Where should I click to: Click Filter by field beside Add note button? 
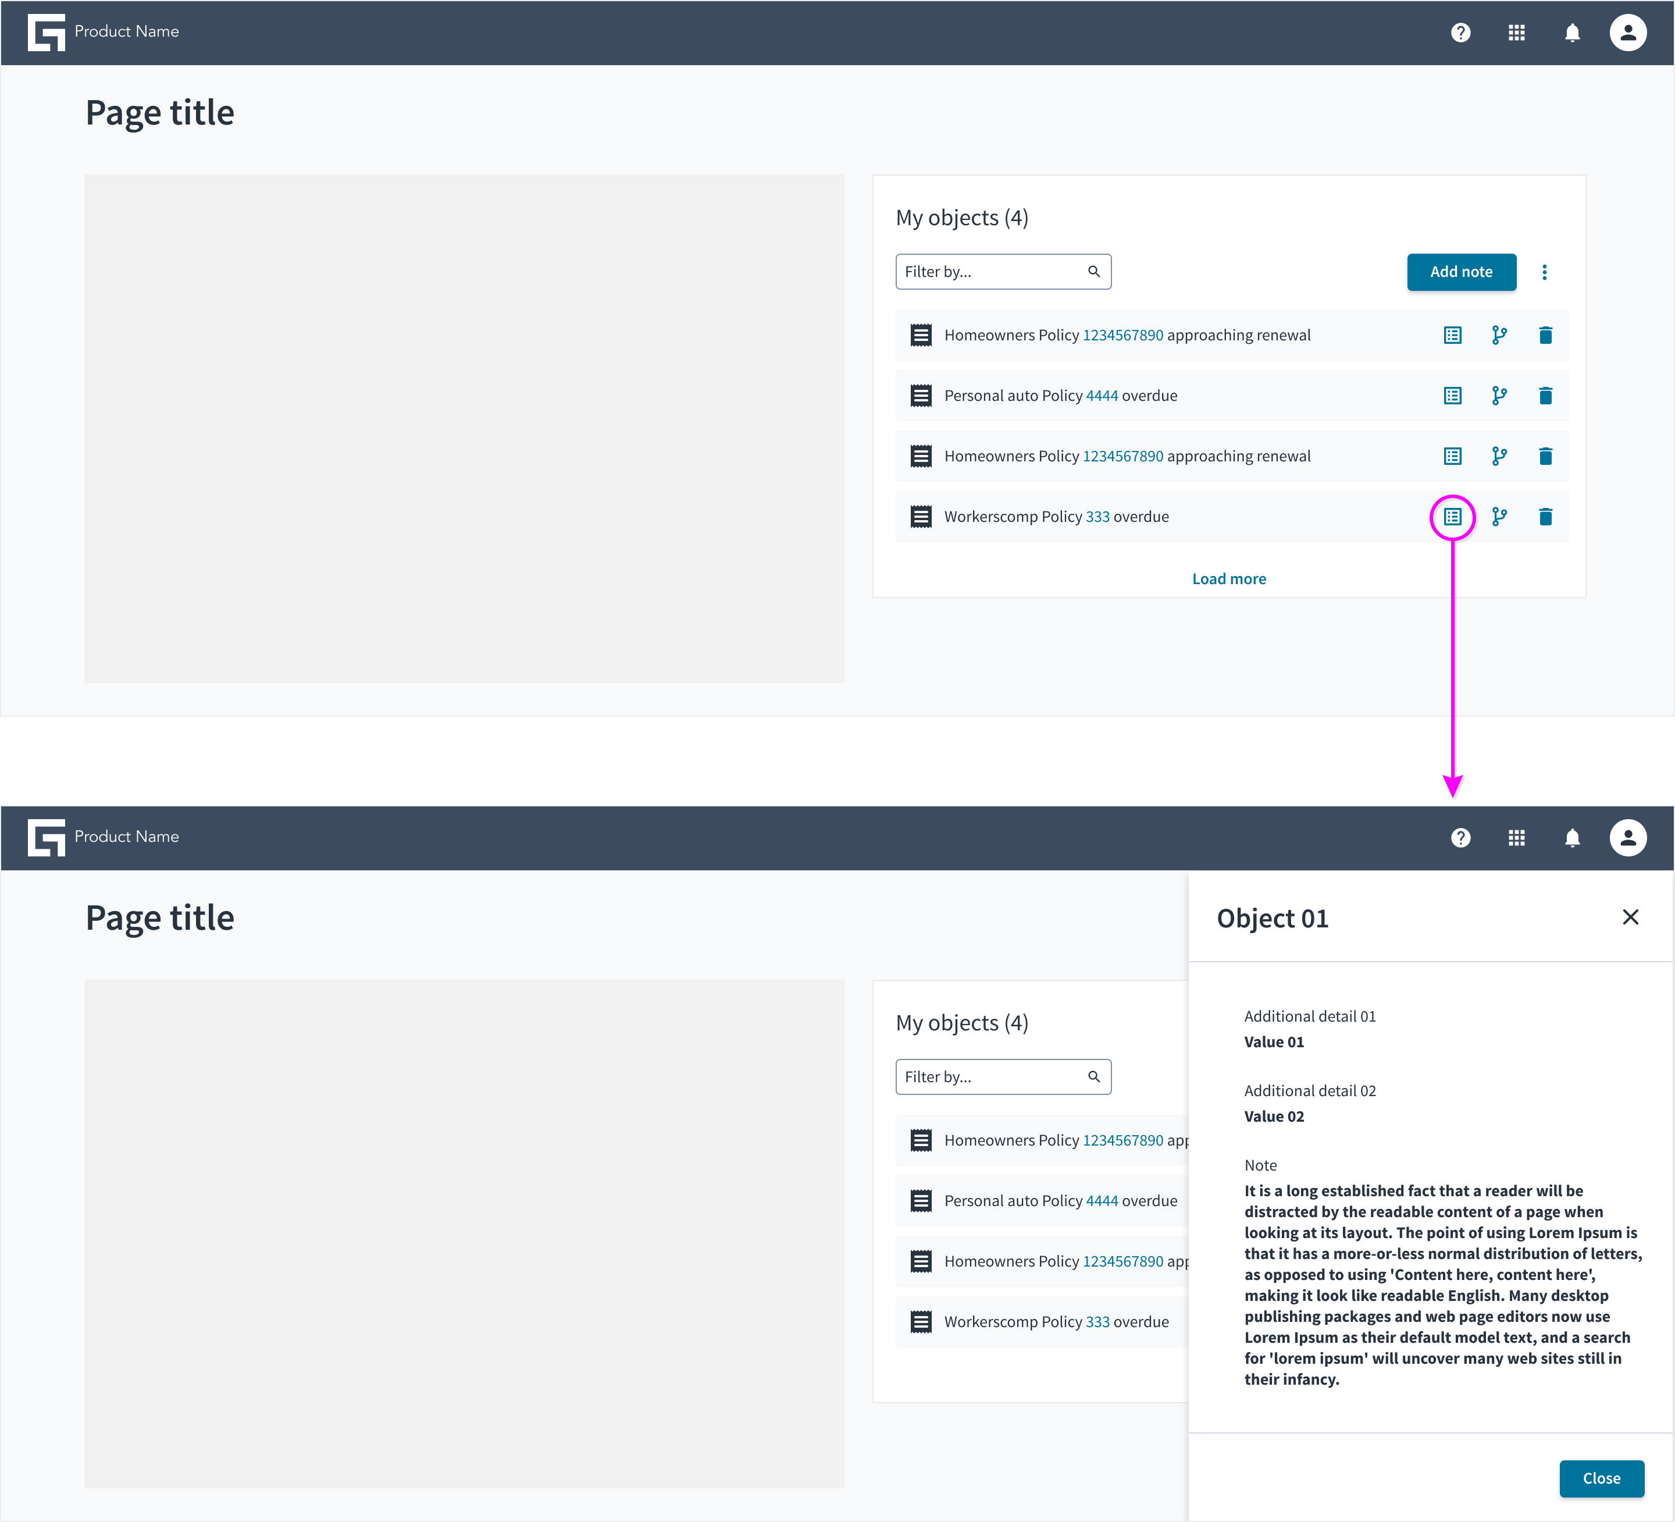tap(1003, 272)
